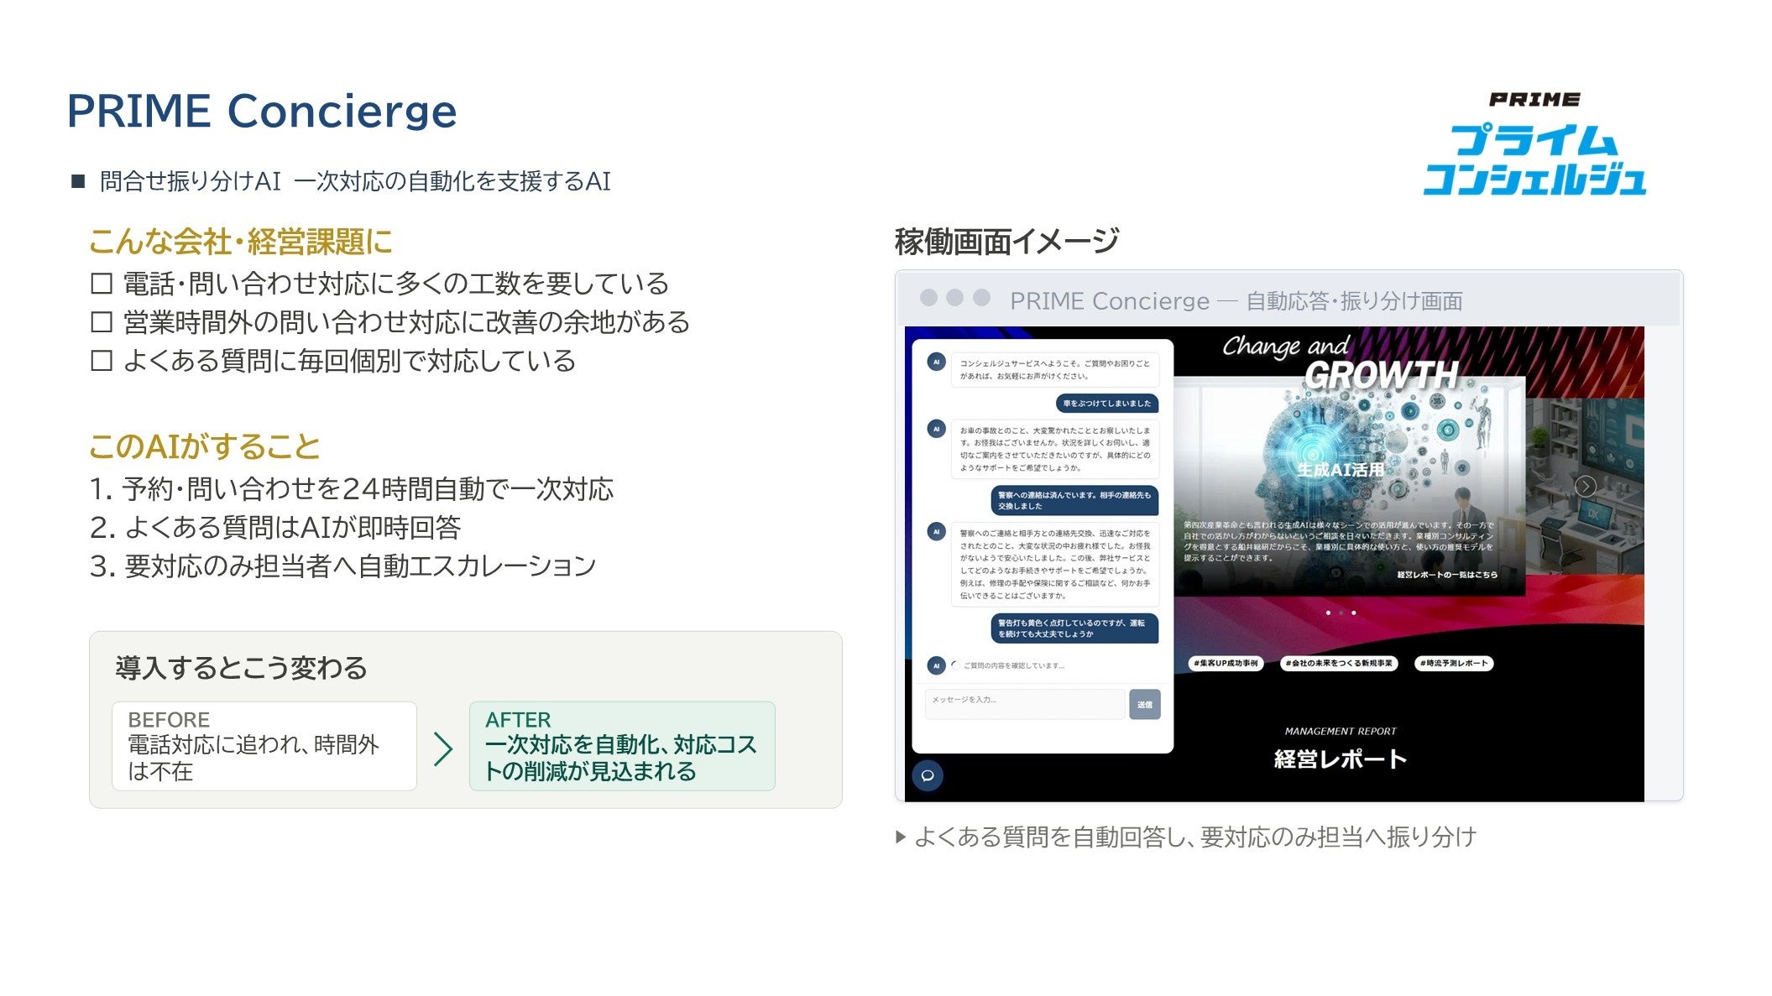Click the 警察への連絡は済んでいます user message
This screenshot has height=996, width=1772.
click(x=1074, y=501)
